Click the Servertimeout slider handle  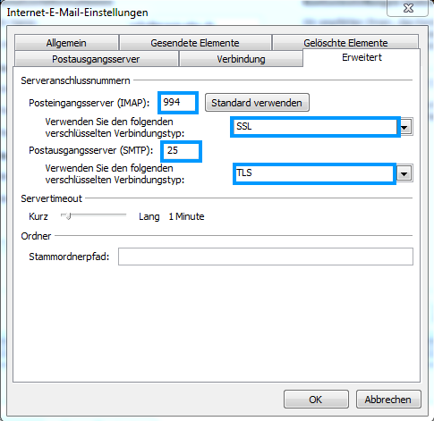68,215
